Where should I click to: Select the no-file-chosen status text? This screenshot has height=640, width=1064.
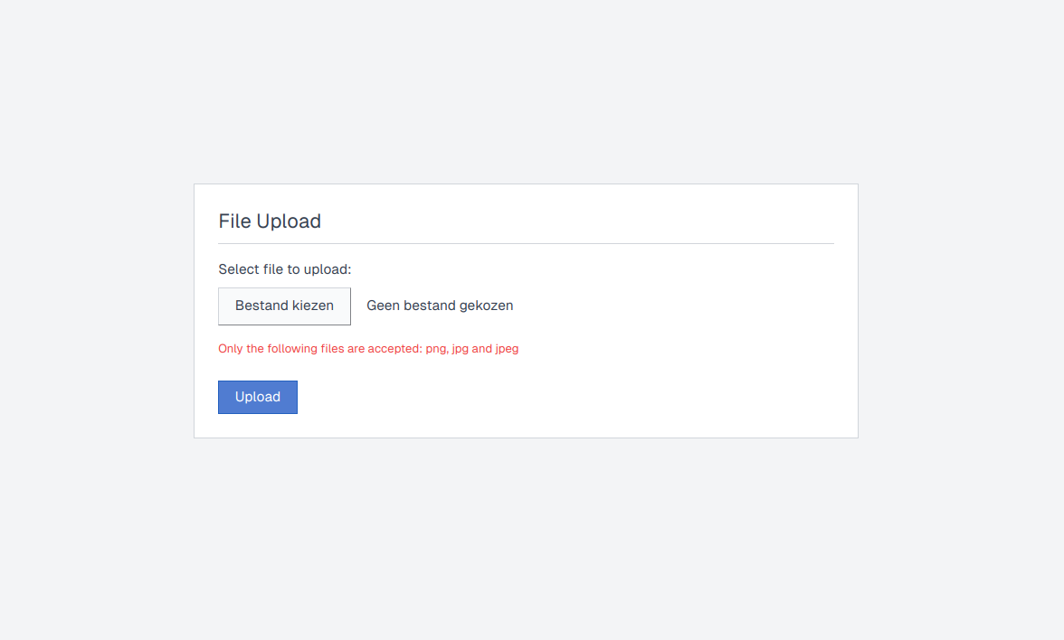pyautogui.click(x=440, y=306)
